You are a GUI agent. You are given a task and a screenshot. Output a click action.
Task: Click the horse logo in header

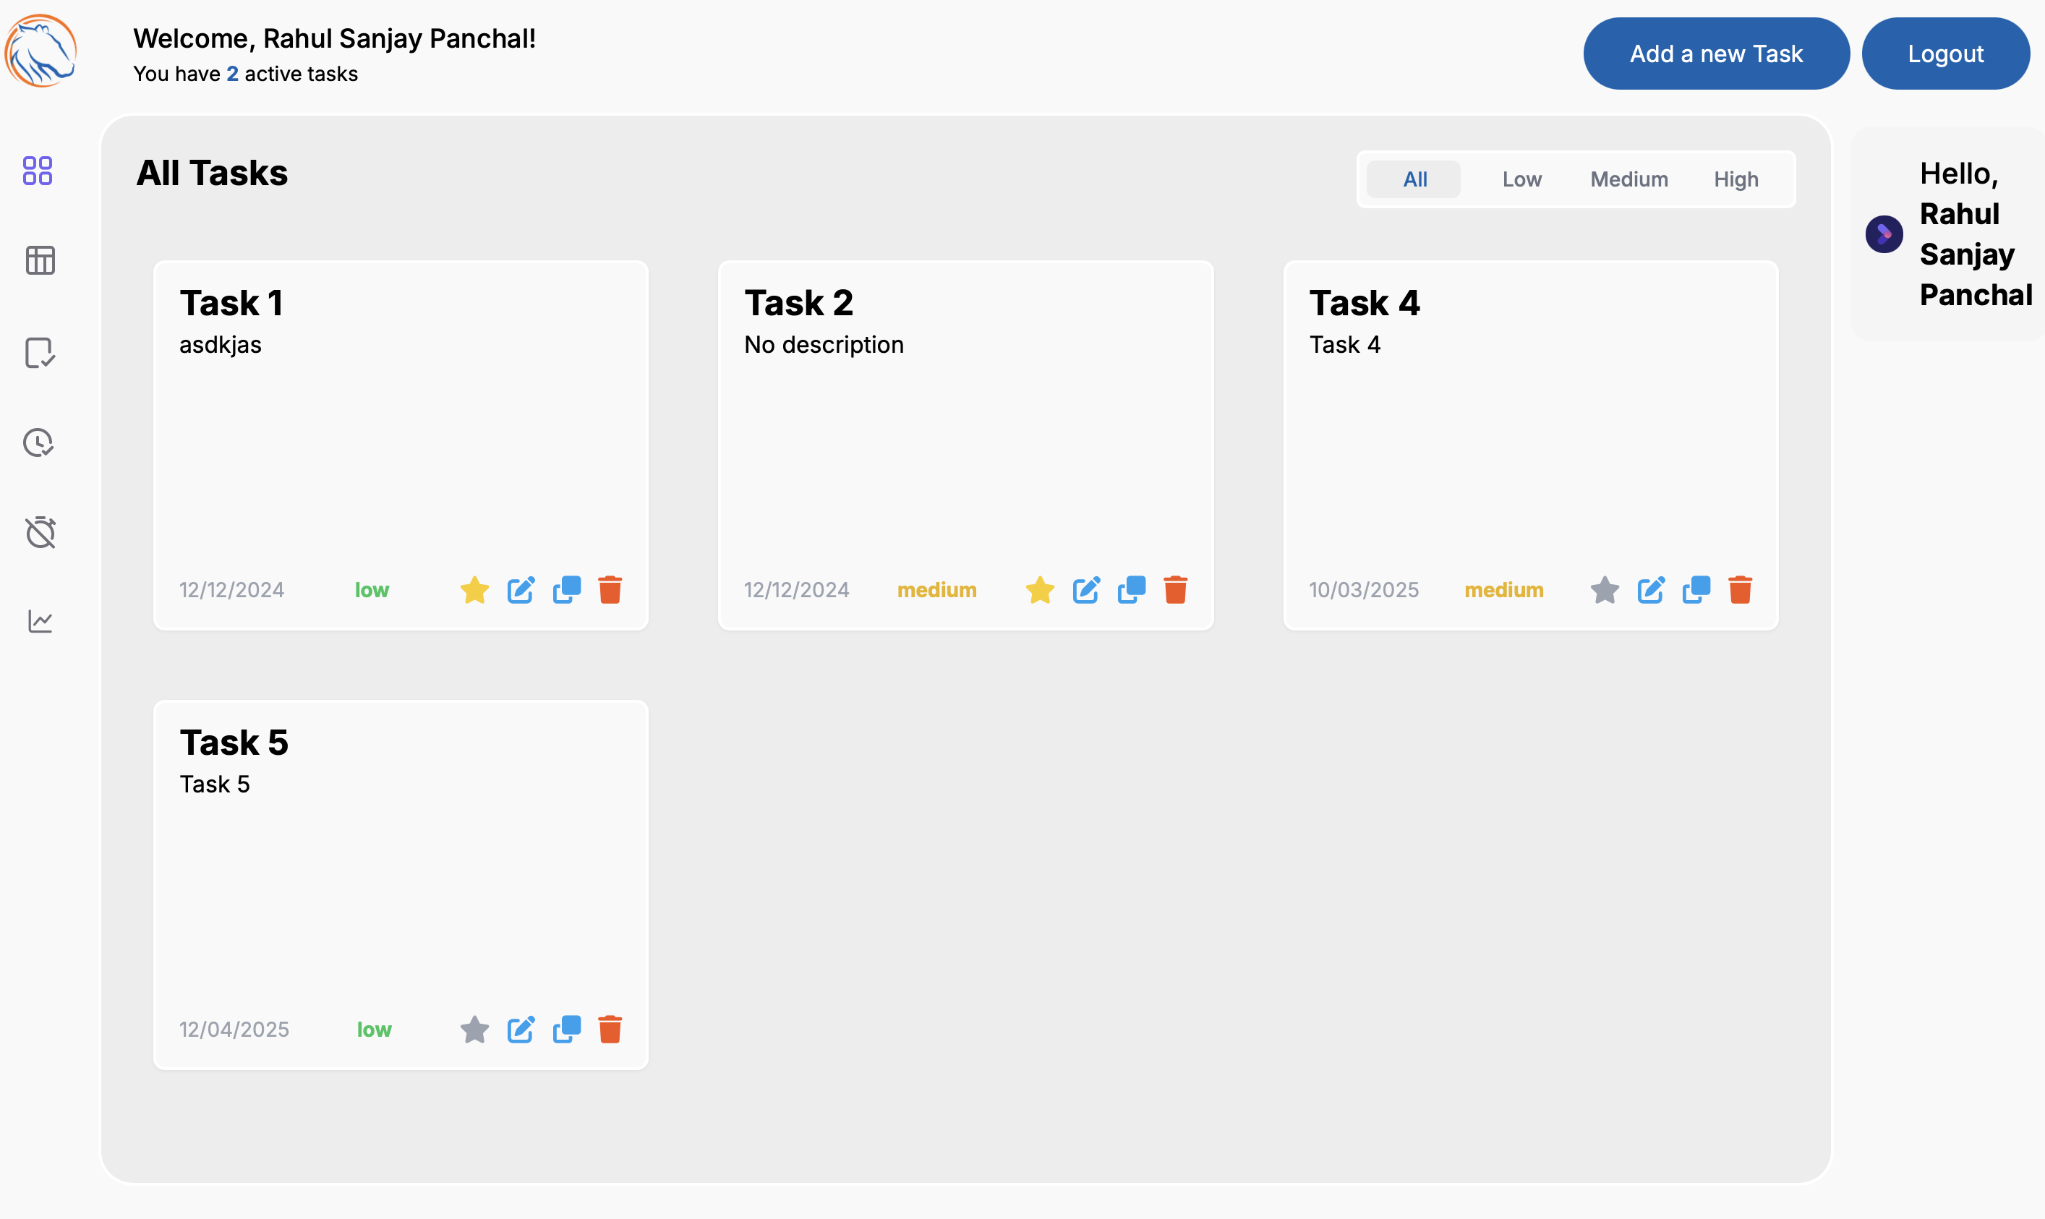[x=41, y=51]
